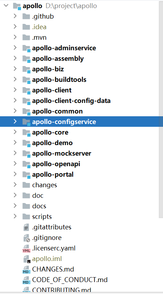Select the apollo.iml file name

point(47,259)
